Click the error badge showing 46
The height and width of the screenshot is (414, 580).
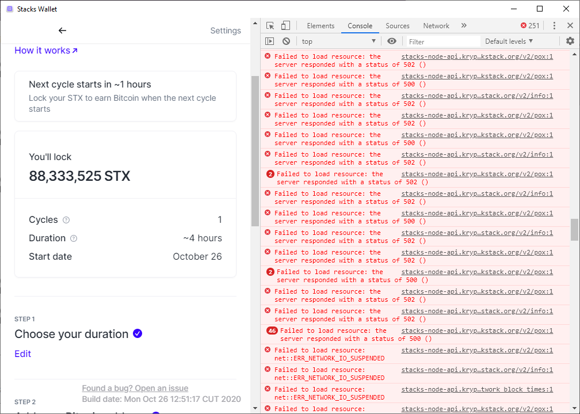coord(272,331)
